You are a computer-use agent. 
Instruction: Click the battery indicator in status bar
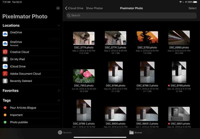tap(195, 2)
